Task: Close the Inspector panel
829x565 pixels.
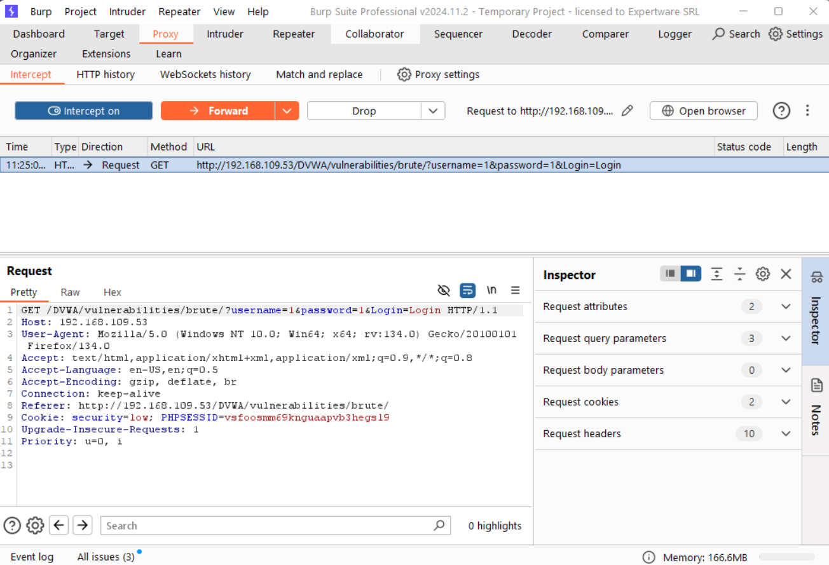Action: click(786, 274)
